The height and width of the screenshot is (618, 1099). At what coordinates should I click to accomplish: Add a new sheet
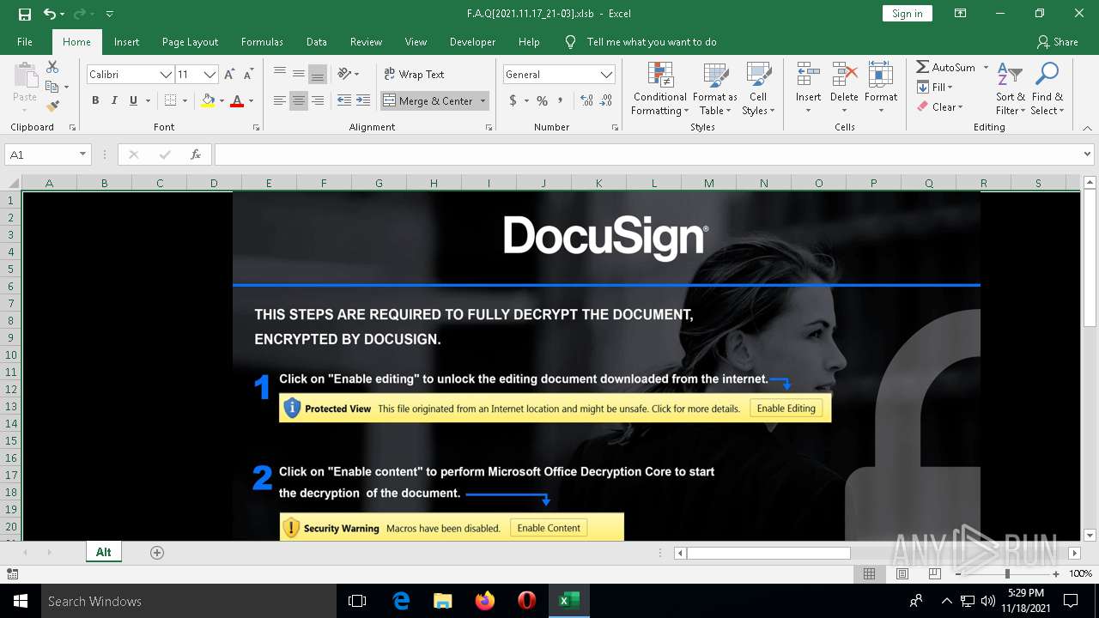tap(157, 553)
